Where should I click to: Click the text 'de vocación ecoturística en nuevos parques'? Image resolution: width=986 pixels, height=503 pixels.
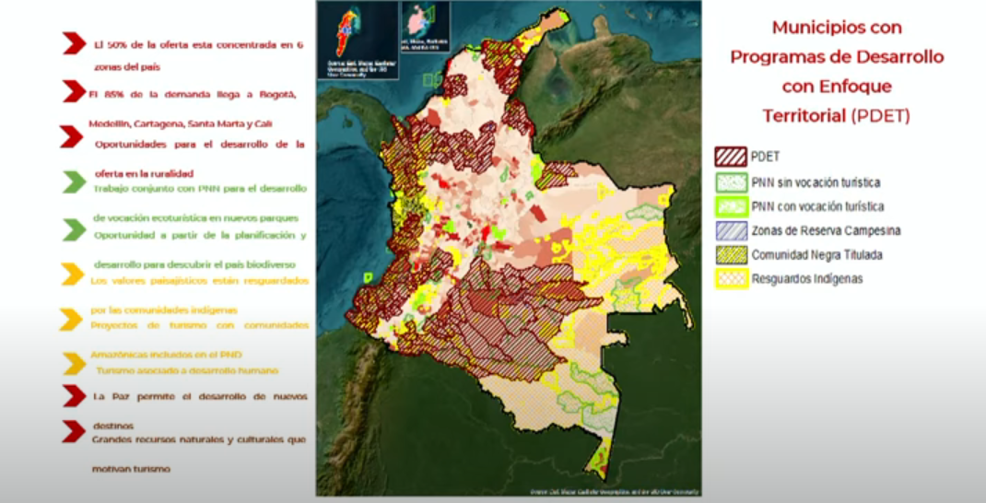click(196, 218)
